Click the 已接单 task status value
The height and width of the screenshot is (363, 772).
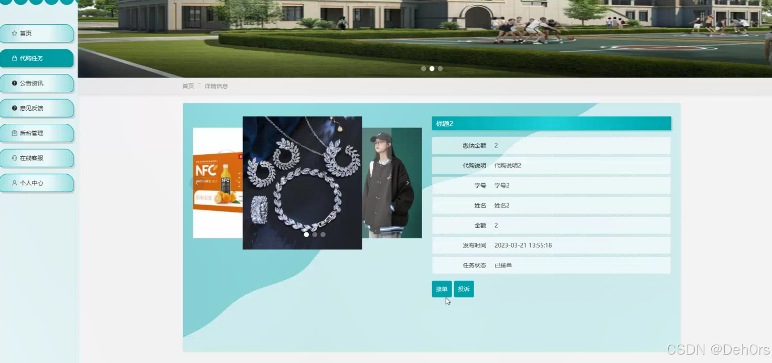coord(503,265)
